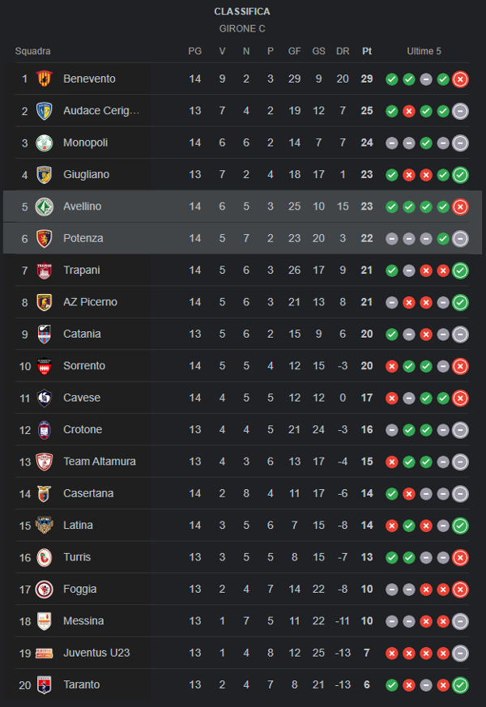The image size is (486, 707).
Task: Click the Avellino team crest icon
Action: (x=44, y=207)
